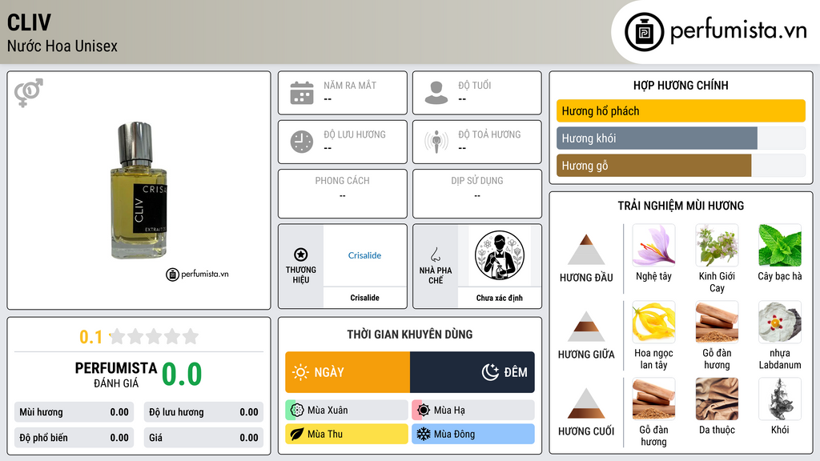The image size is (820, 461).
Task: Click the Mùa Thu leaf icon
Action: tap(297, 434)
